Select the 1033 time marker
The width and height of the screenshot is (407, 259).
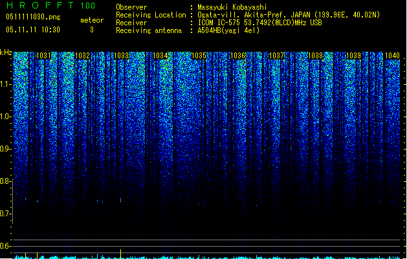(x=121, y=55)
